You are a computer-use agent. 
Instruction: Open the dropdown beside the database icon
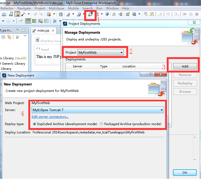[54, 14]
